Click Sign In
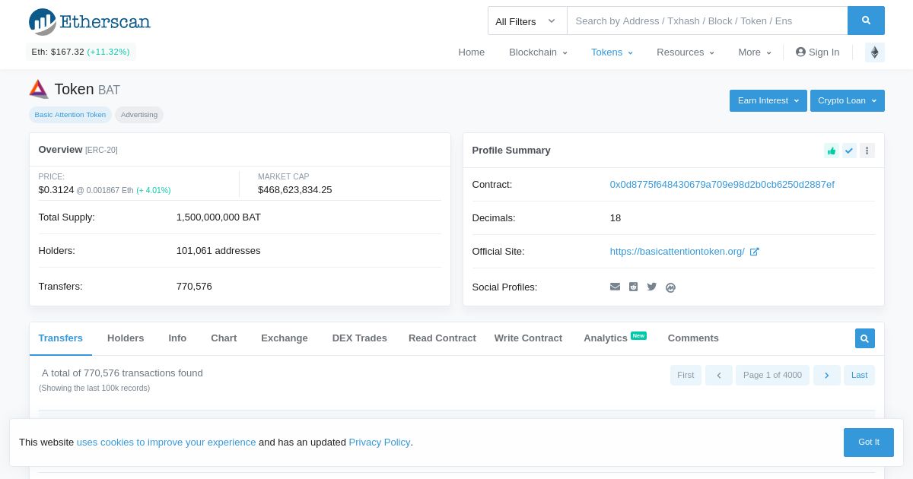This screenshot has height=479, width=913. click(x=818, y=52)
